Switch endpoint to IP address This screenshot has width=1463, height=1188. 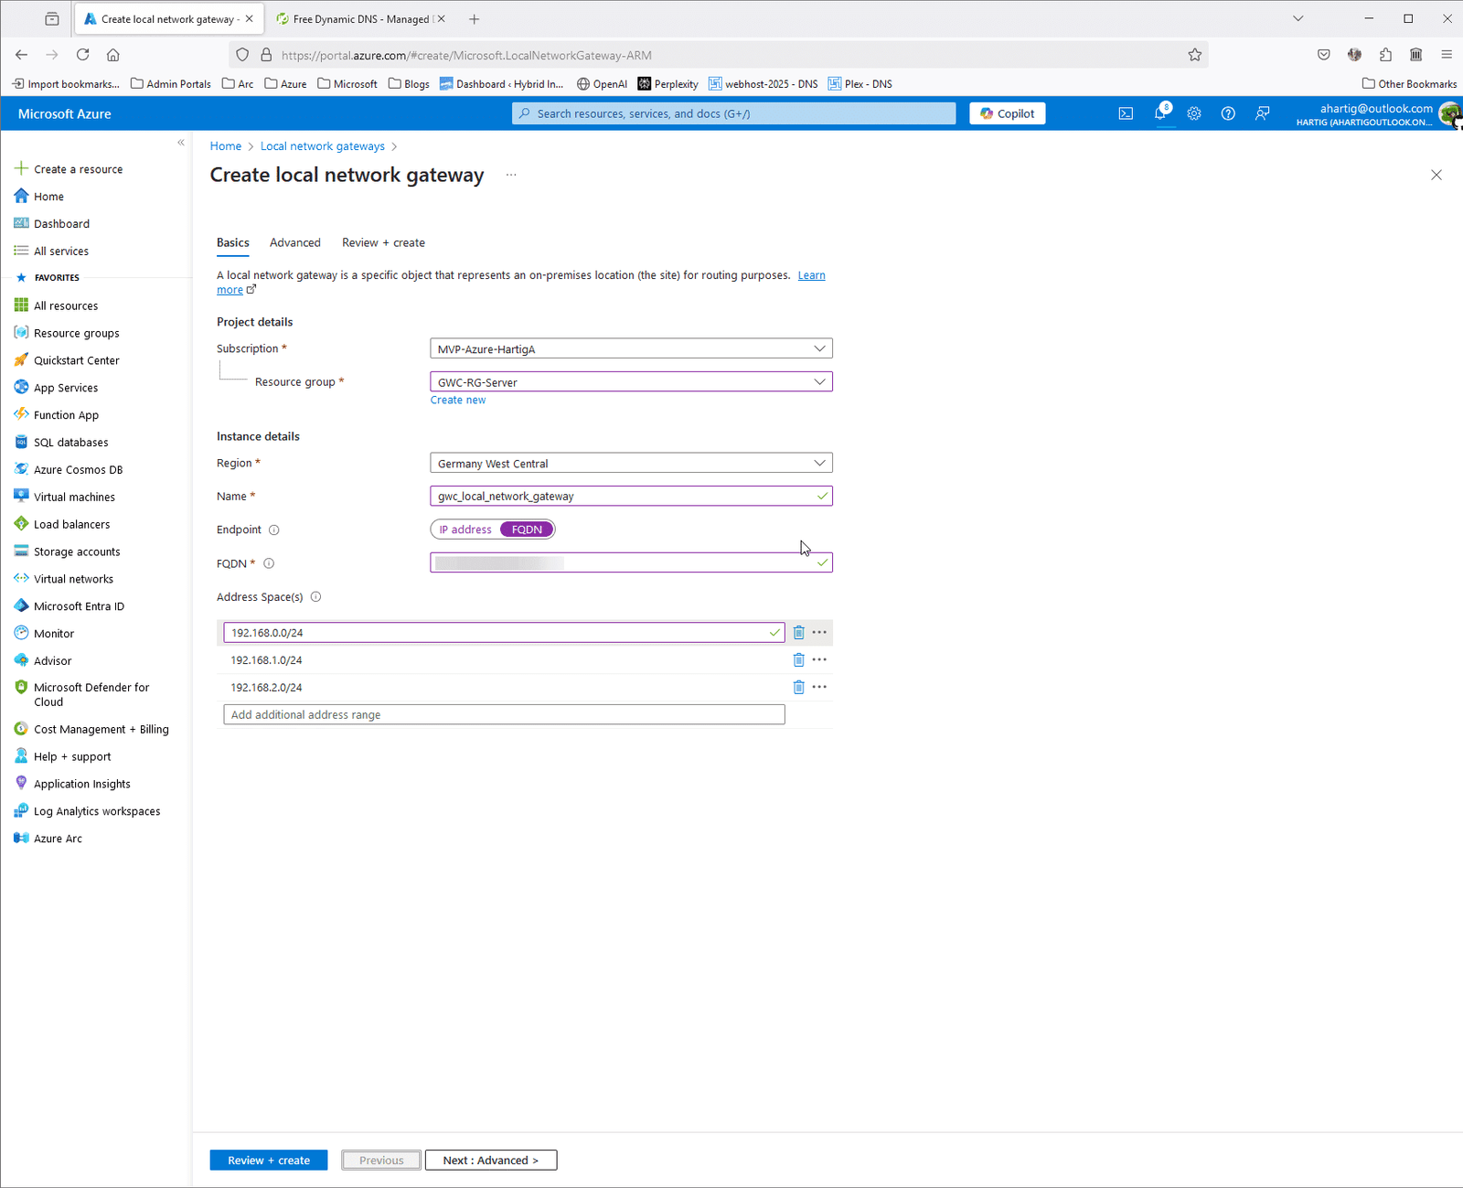pos(465,529)
